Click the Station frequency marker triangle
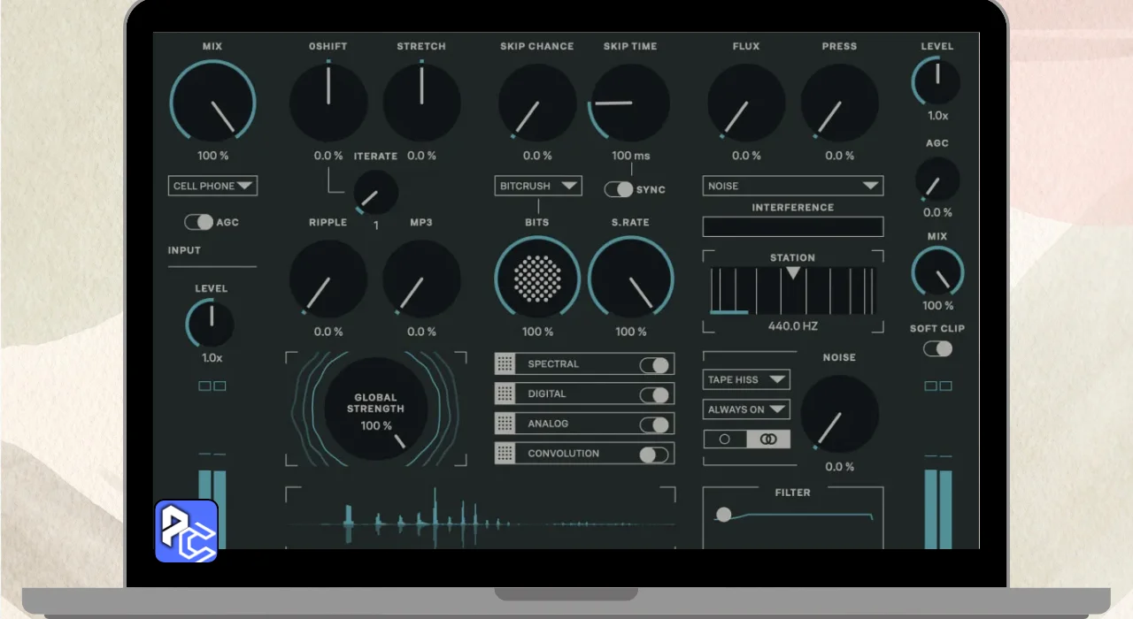 click(793, 274)
